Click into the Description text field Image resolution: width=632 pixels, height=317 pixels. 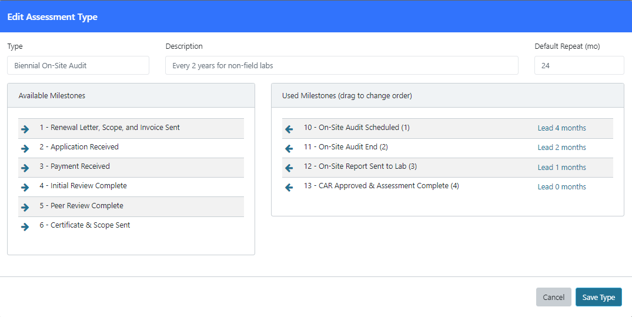[x=342, y=65]
